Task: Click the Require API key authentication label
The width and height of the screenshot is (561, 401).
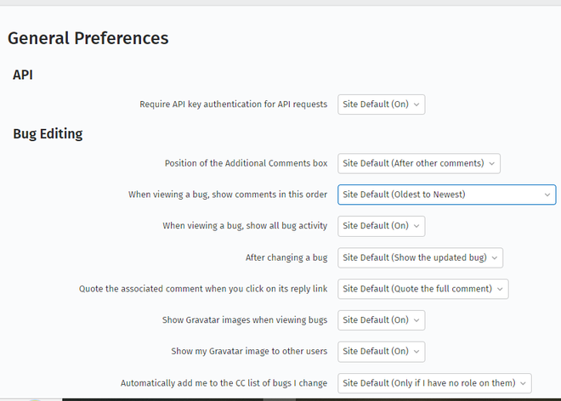Action: click(233, 104)
